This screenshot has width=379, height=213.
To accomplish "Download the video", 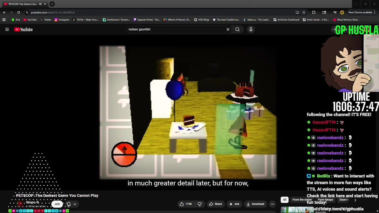I will click(255, 204).
